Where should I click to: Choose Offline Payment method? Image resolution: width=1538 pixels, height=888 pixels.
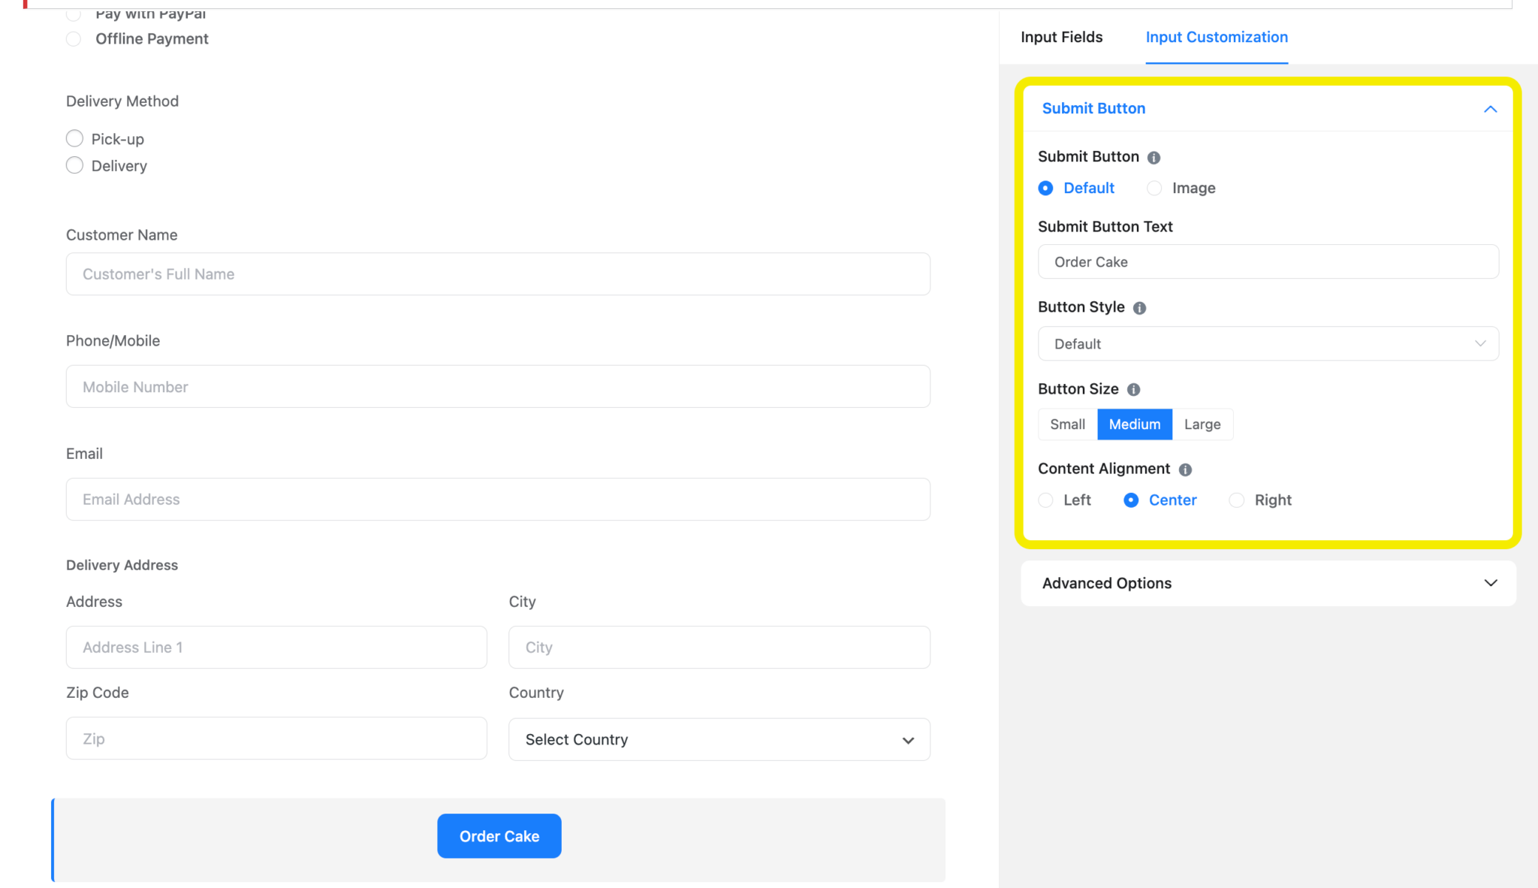coord(74,38)
